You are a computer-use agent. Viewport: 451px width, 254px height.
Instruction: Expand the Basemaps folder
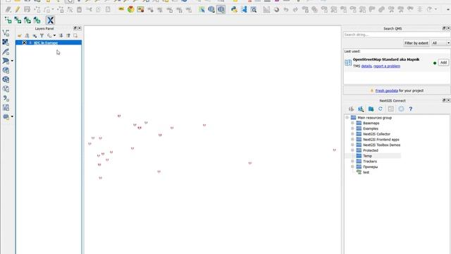click(352, 123)
